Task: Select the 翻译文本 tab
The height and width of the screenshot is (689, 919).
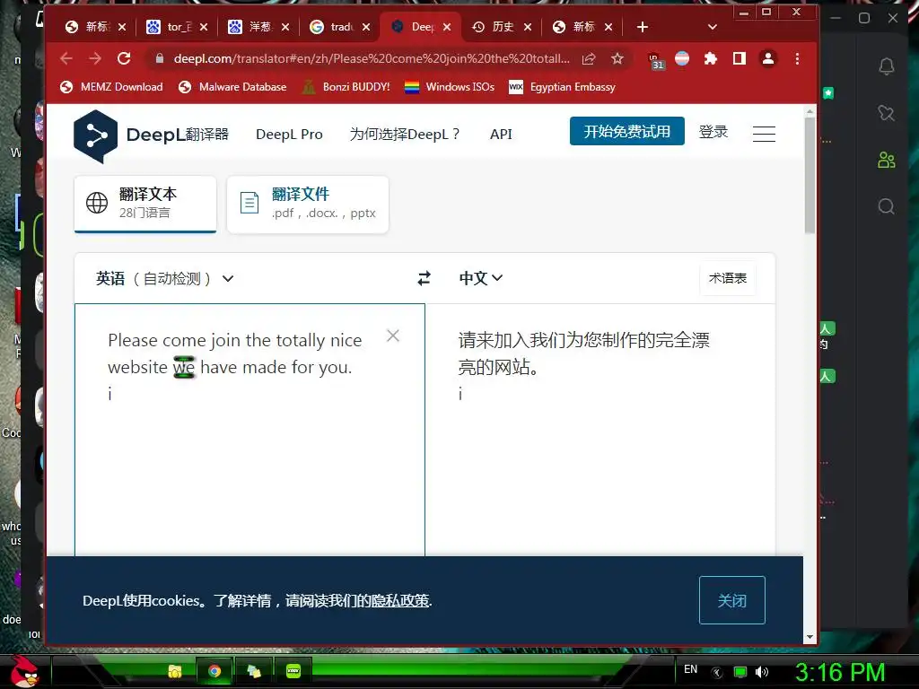Action: click(145, 204)
